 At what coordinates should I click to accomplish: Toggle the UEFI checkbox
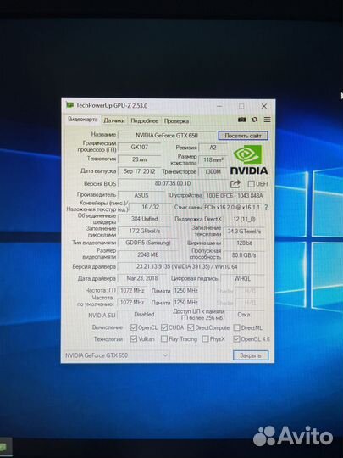(x=251, y=184)
